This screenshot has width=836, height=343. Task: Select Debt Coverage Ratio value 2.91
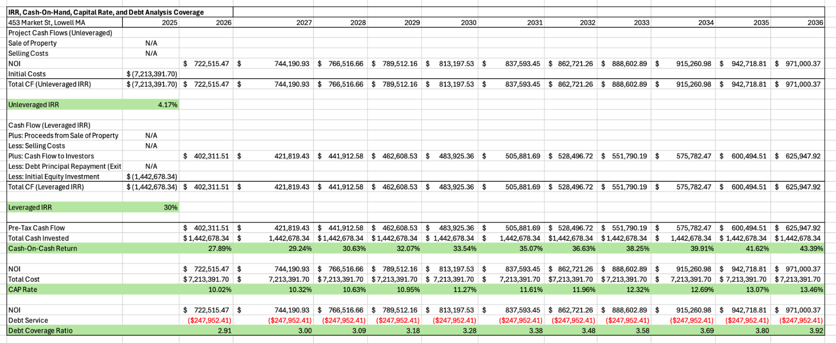pyautogui.click(x=206, y=331)
